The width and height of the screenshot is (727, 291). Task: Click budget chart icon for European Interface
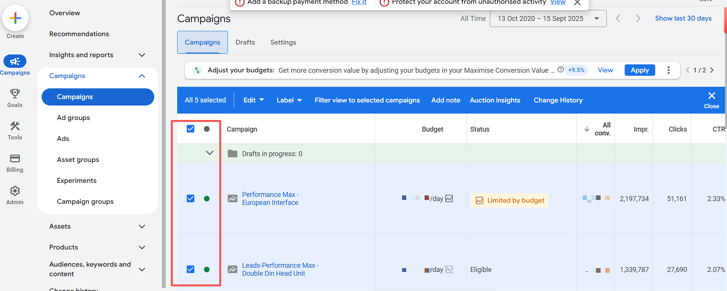pos(449,198)
